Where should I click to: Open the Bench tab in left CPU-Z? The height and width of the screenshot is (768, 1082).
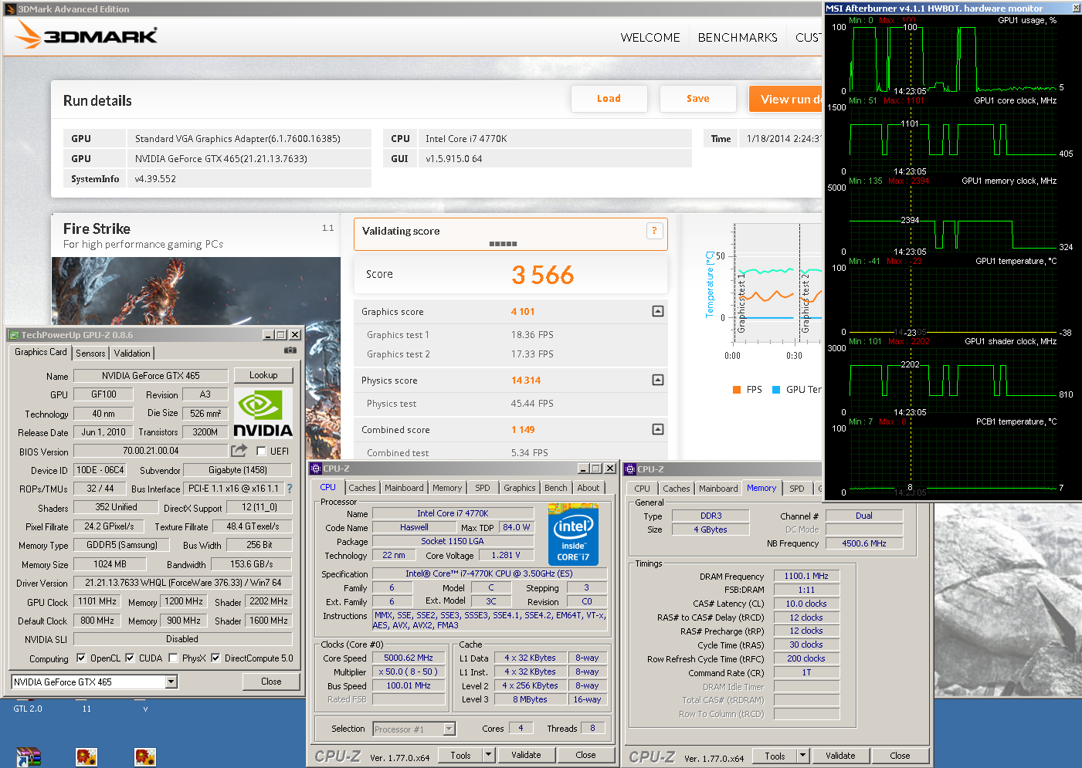tap(555, 488)
